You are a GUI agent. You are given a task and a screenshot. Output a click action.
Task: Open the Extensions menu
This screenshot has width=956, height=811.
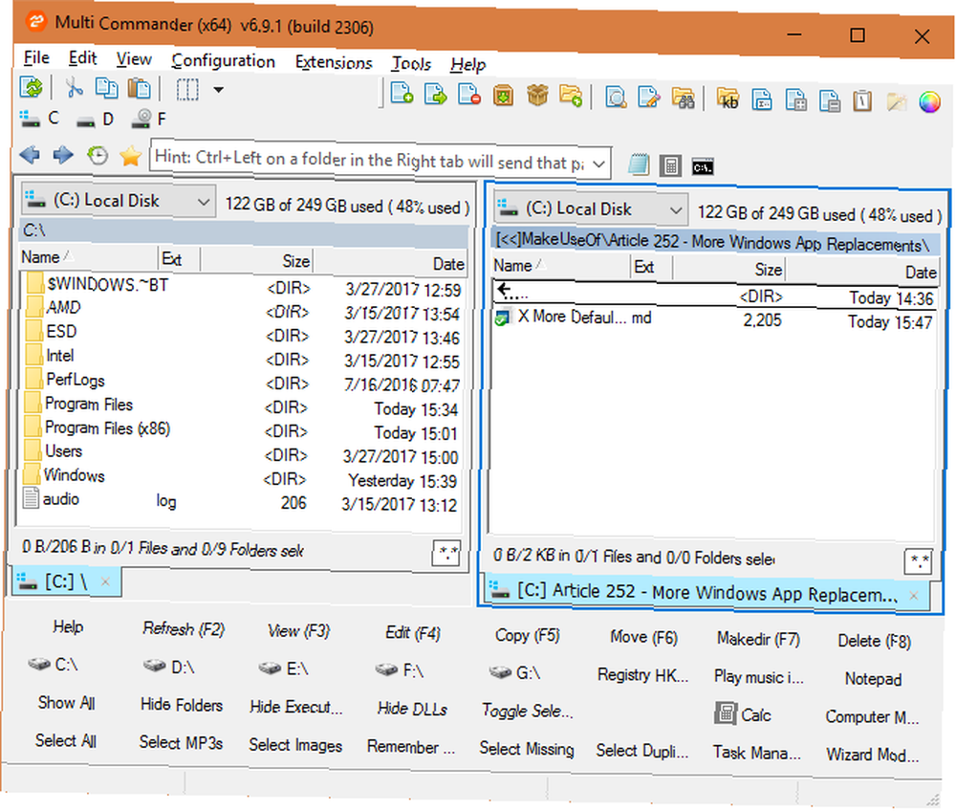[334, 62]
